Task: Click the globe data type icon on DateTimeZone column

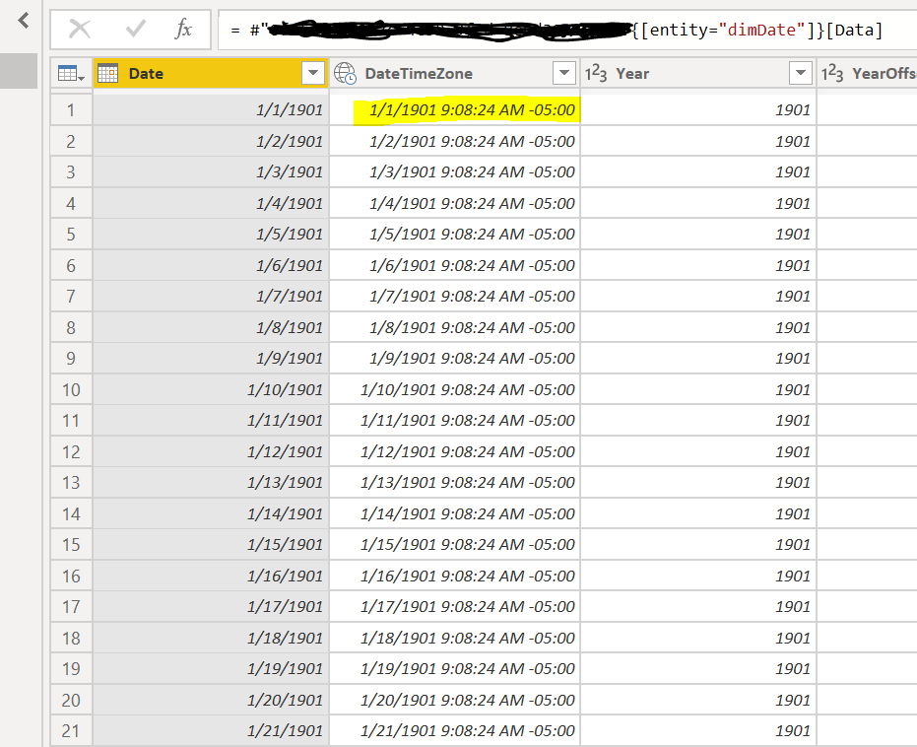Action: [x=344, y=73]
